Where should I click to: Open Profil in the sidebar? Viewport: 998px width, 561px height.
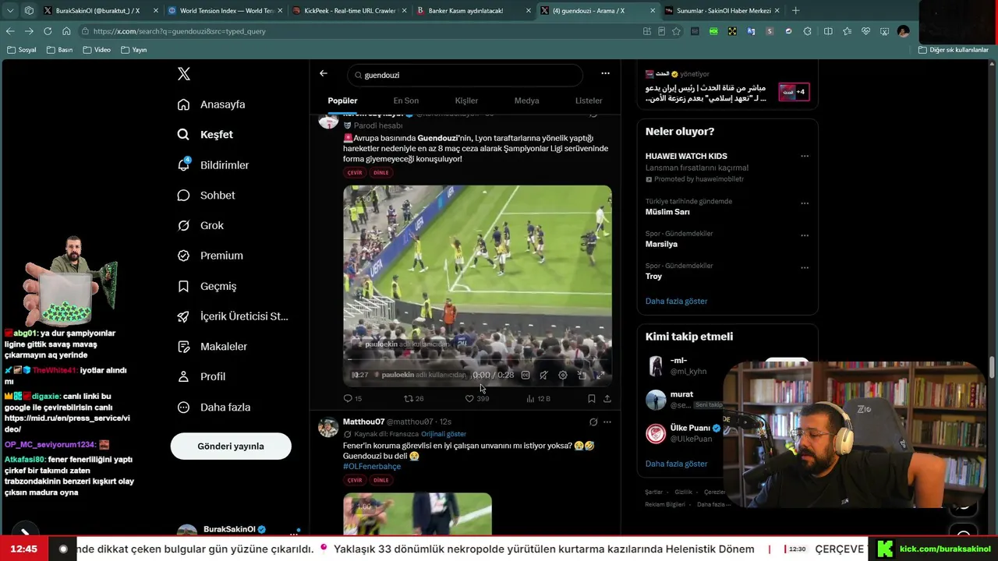point(201,377)
